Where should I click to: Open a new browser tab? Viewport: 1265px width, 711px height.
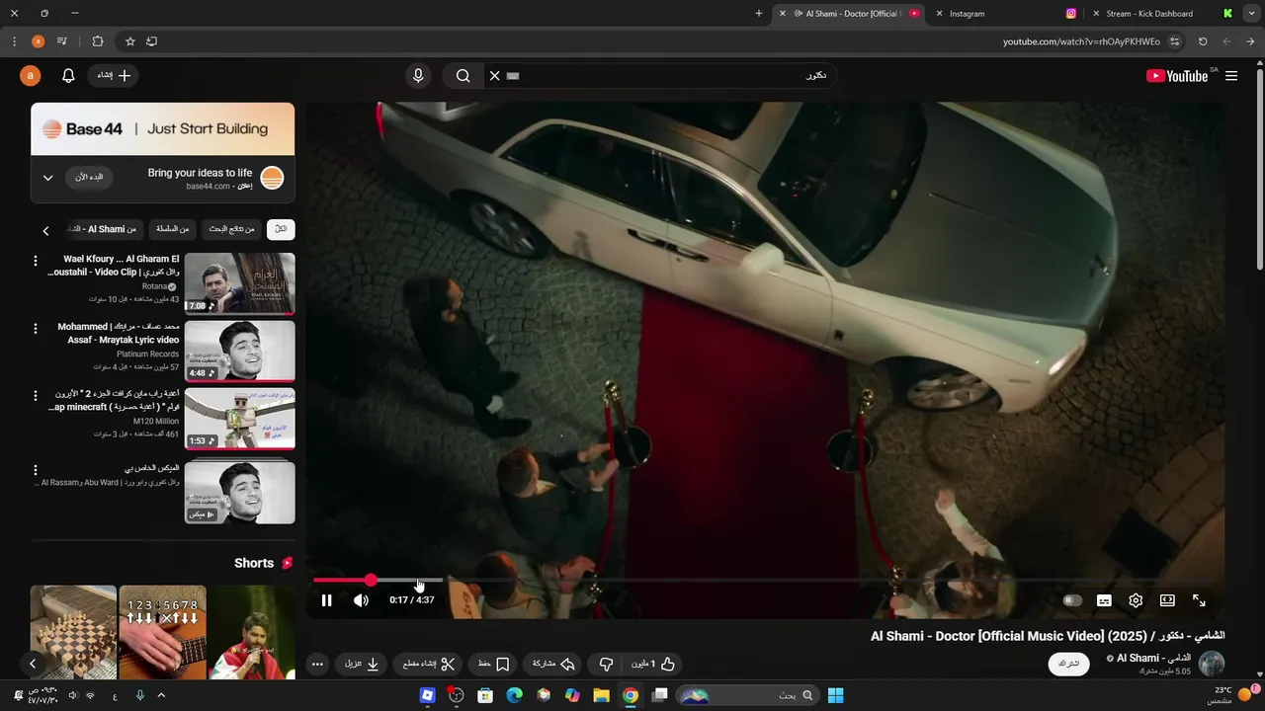point(759,14)
